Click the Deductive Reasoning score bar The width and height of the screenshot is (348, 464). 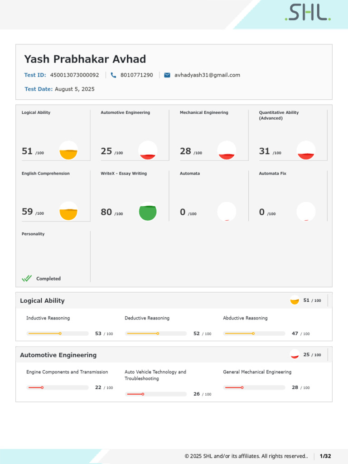click(x=156, y=333)
